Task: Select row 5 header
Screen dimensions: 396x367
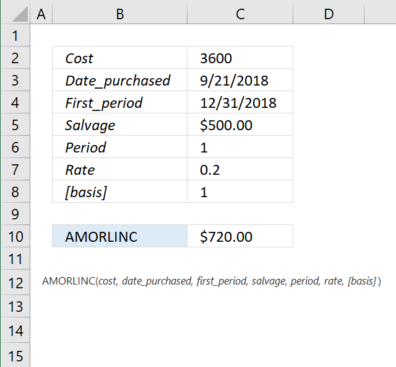Action: tap(15, 125)
